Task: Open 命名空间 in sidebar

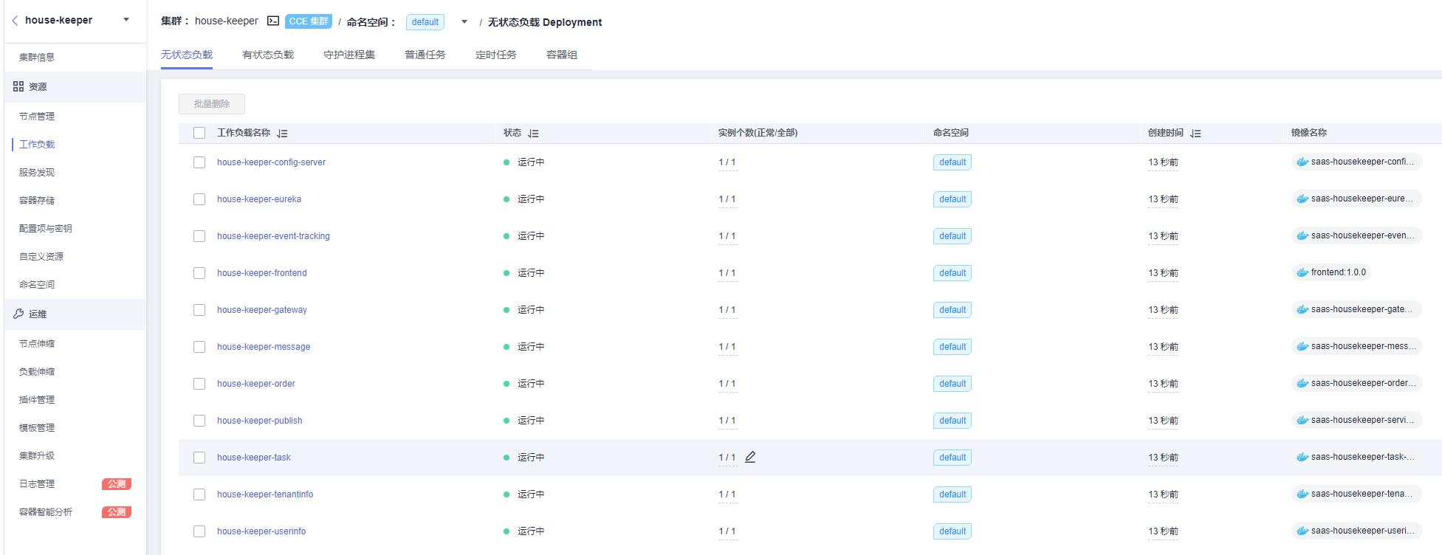Action: 37,285
